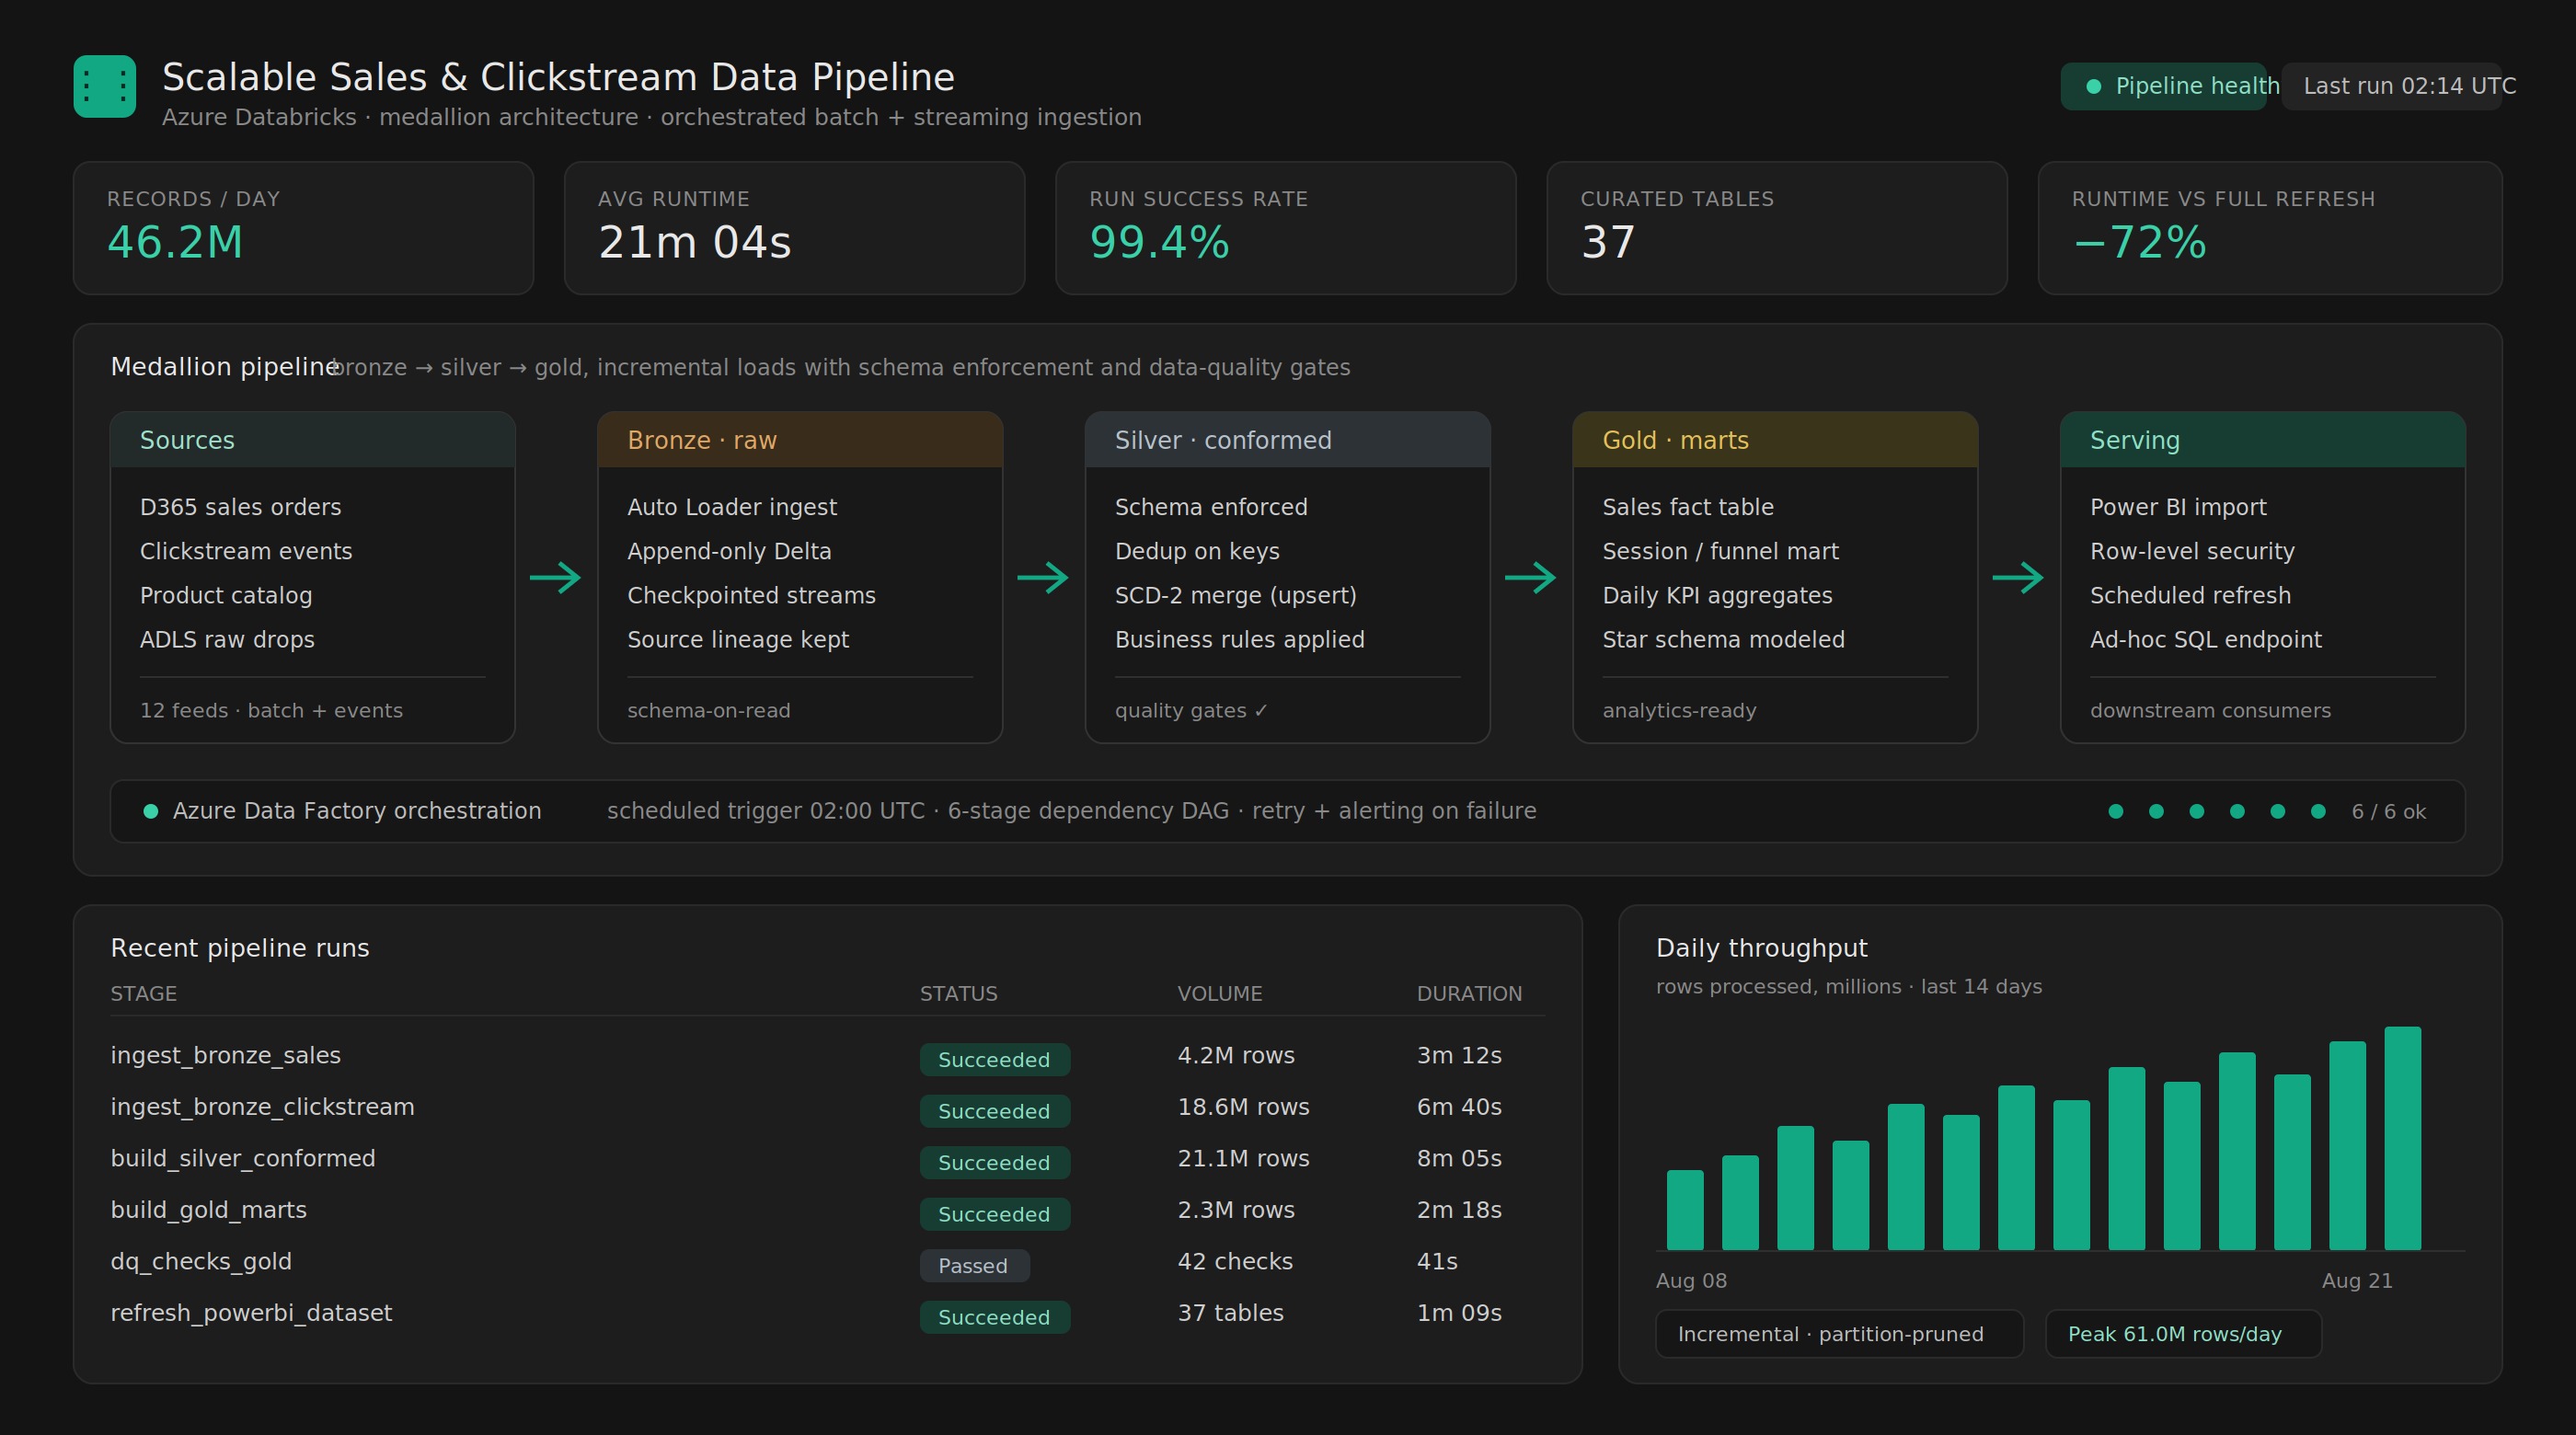Click Product catalog source item
The width and height of the screenshot is (2576, 1435).
[226, 595]
